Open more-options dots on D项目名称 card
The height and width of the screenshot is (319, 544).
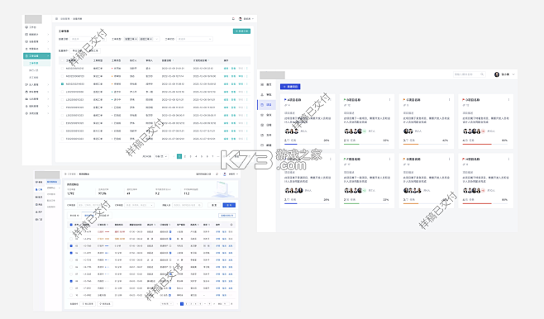point(509,100)
